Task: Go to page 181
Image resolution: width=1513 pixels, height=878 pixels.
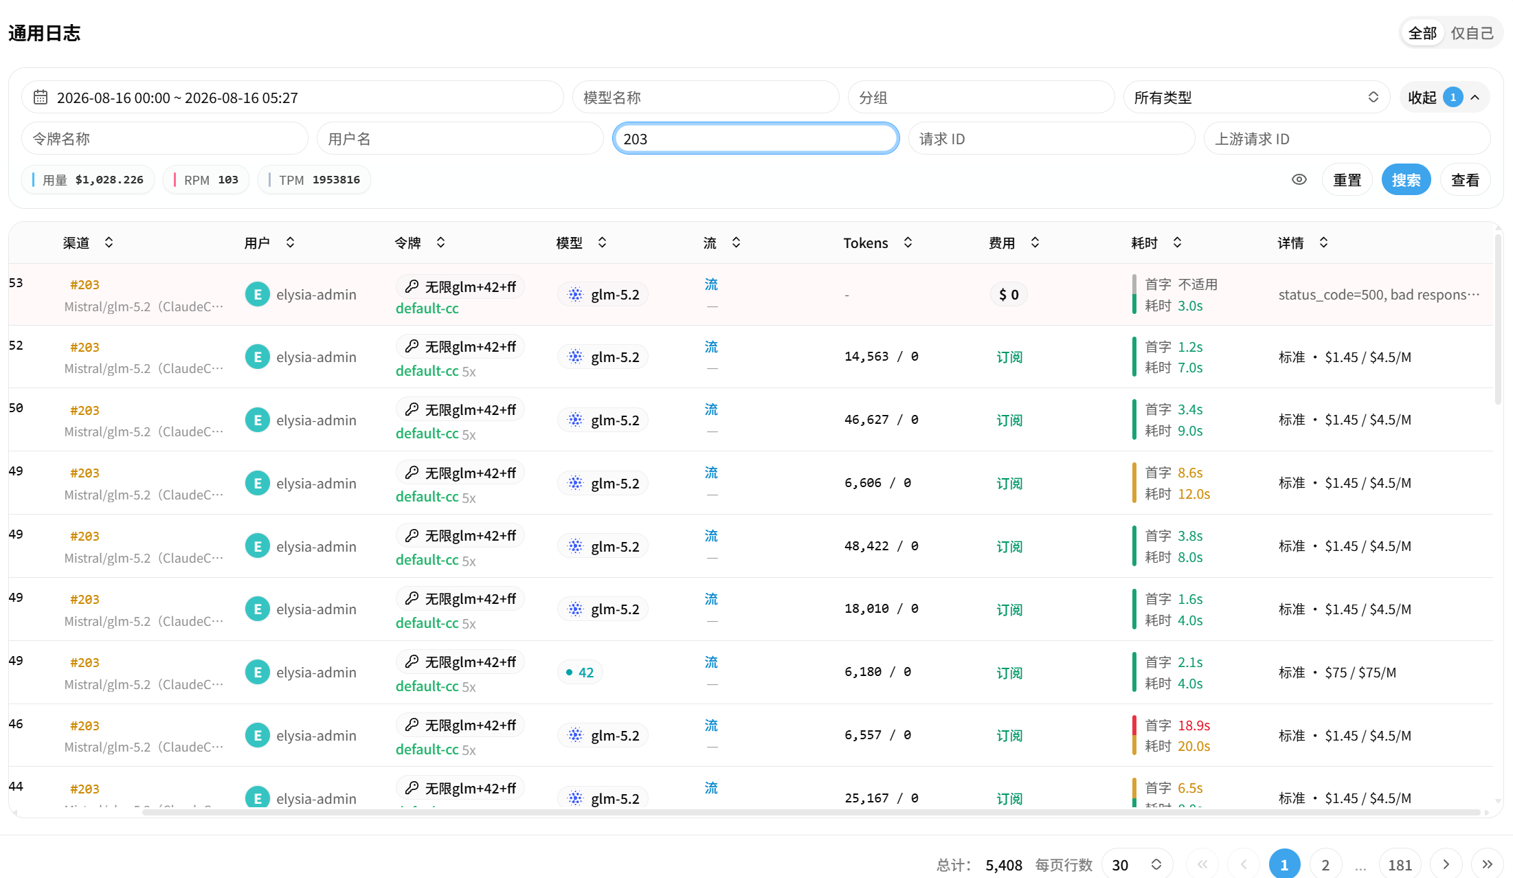Action: click(x=1400, y=864)
